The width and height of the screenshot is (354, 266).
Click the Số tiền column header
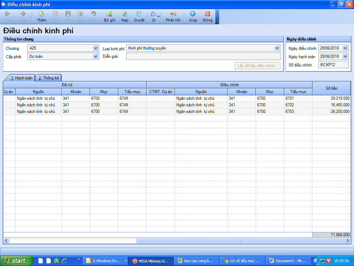point(332,88)
